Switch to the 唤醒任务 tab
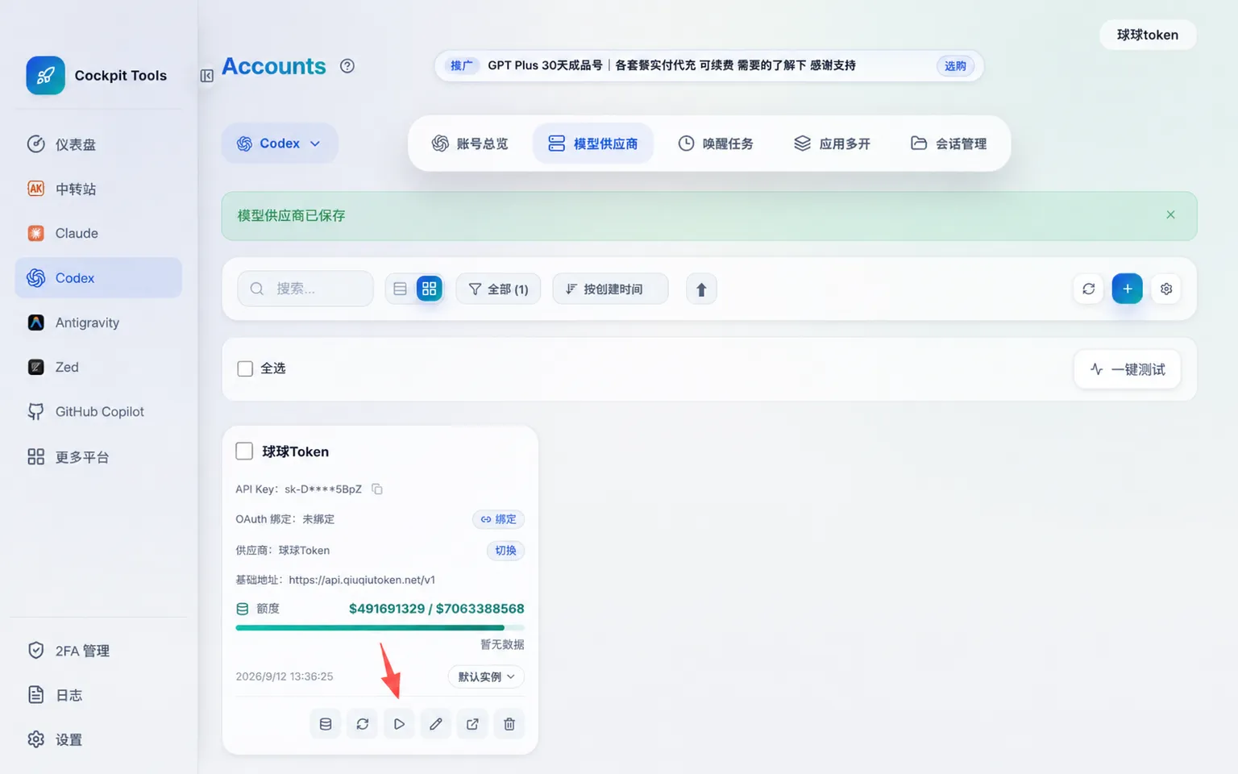The image size is (1238, 774). (x=716, y=144)
